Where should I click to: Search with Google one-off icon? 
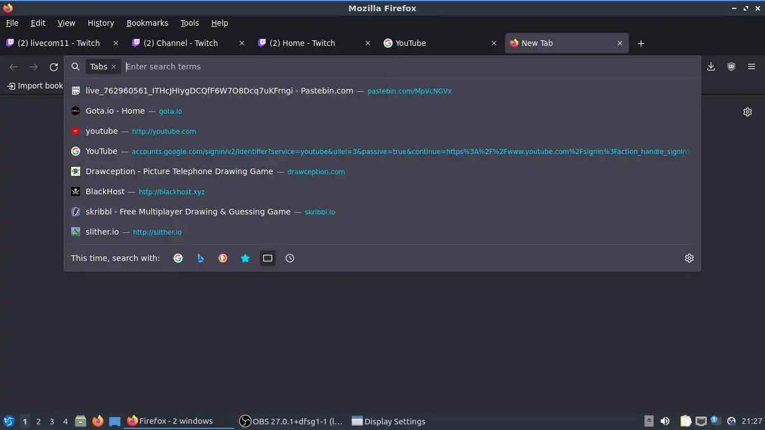coord(178,258)
